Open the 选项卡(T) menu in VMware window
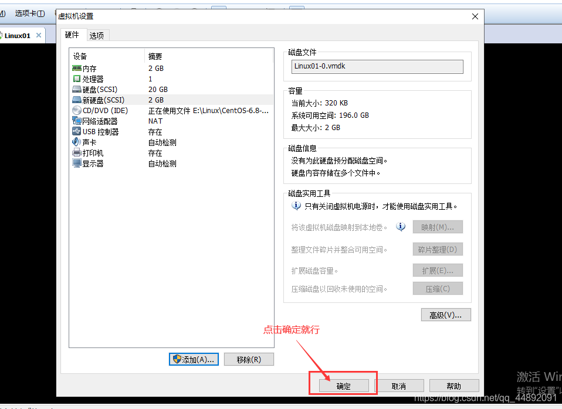562x409 pixels. 30,13
